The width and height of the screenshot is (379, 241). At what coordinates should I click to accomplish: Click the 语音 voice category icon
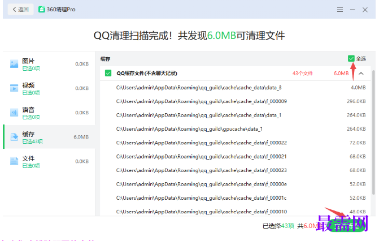click(14, 113)
